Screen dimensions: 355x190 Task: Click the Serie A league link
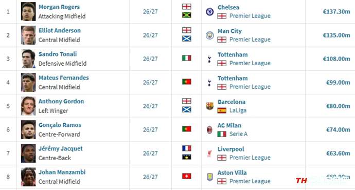(238, 134)
